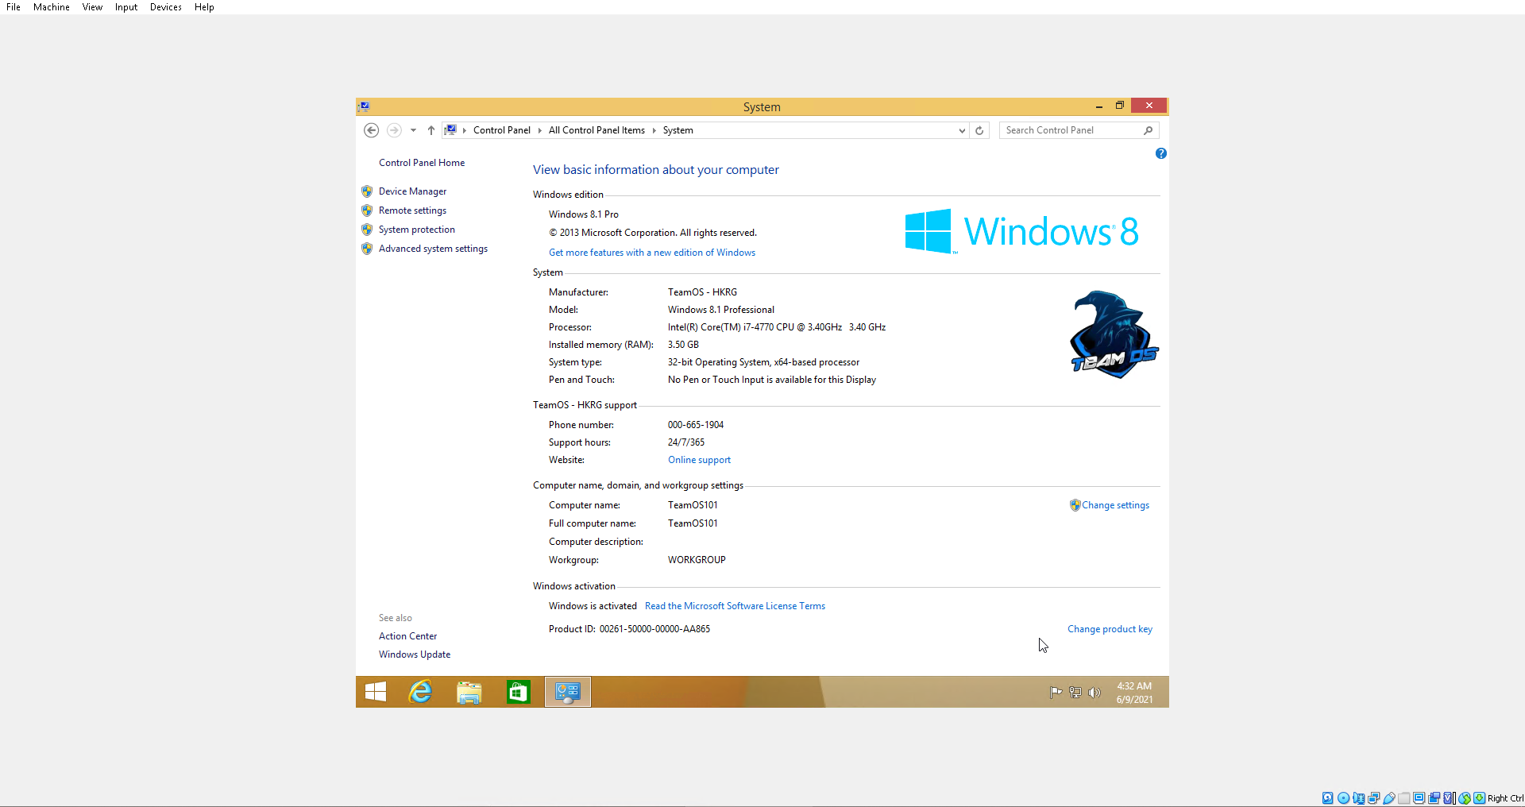The height and width of the screenshot is (807, 1525).
Task: Open the Windows Start button
Action: [x=376, y=692]
